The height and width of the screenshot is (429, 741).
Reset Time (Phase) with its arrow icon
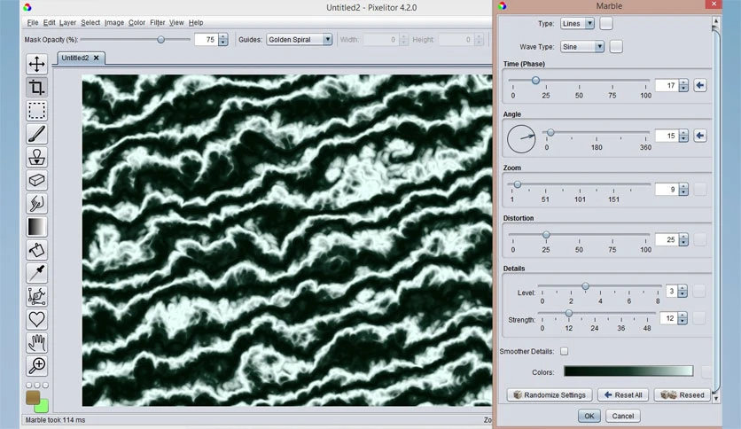[700, 85]
